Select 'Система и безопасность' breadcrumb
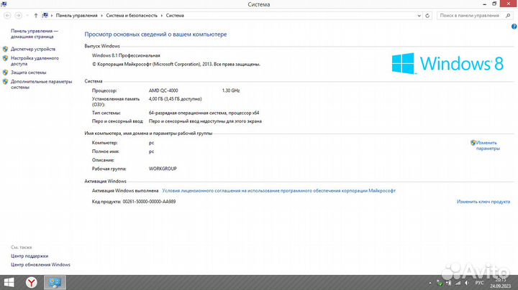Image resolution: width=518 pixels, height=290 pixels. tap(132, 16)
